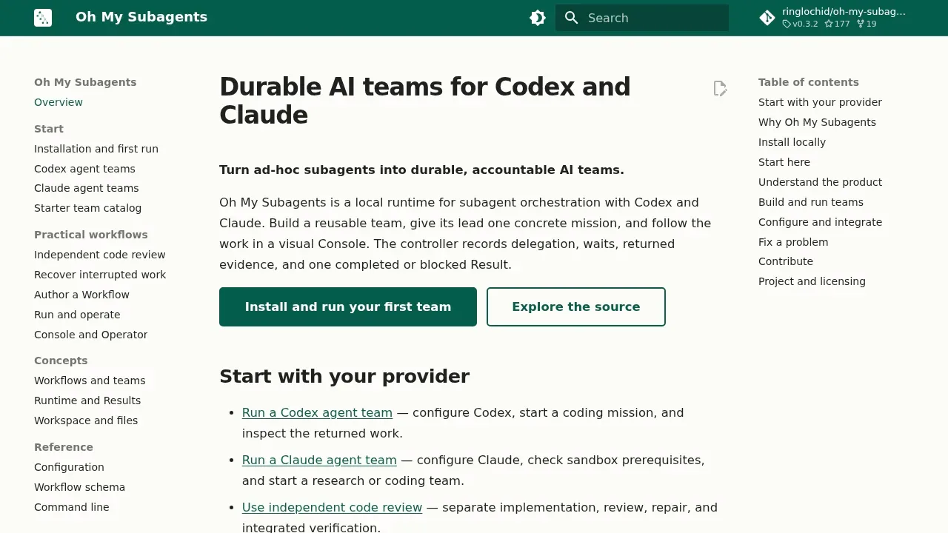The image size is (948, 533).
Task: Click the search magnifier icon
Action: pyautogui.click(x=571, y=18)
